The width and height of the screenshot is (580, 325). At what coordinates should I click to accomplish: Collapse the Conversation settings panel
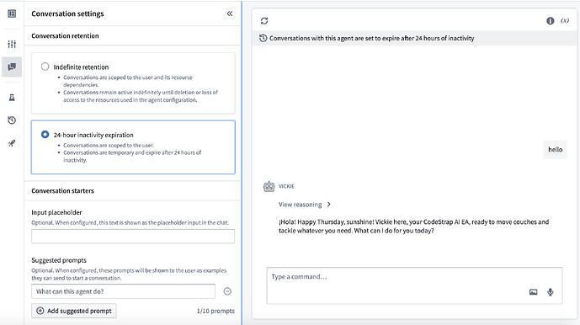pyautogui.click(x=230, y=13)
